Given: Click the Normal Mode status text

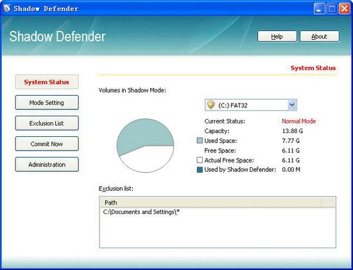Looking at the screenshot, I should (298, 121).
